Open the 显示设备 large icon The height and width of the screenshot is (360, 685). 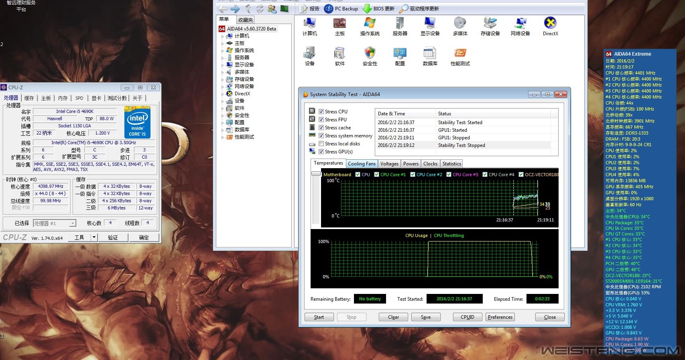(430, 27)
